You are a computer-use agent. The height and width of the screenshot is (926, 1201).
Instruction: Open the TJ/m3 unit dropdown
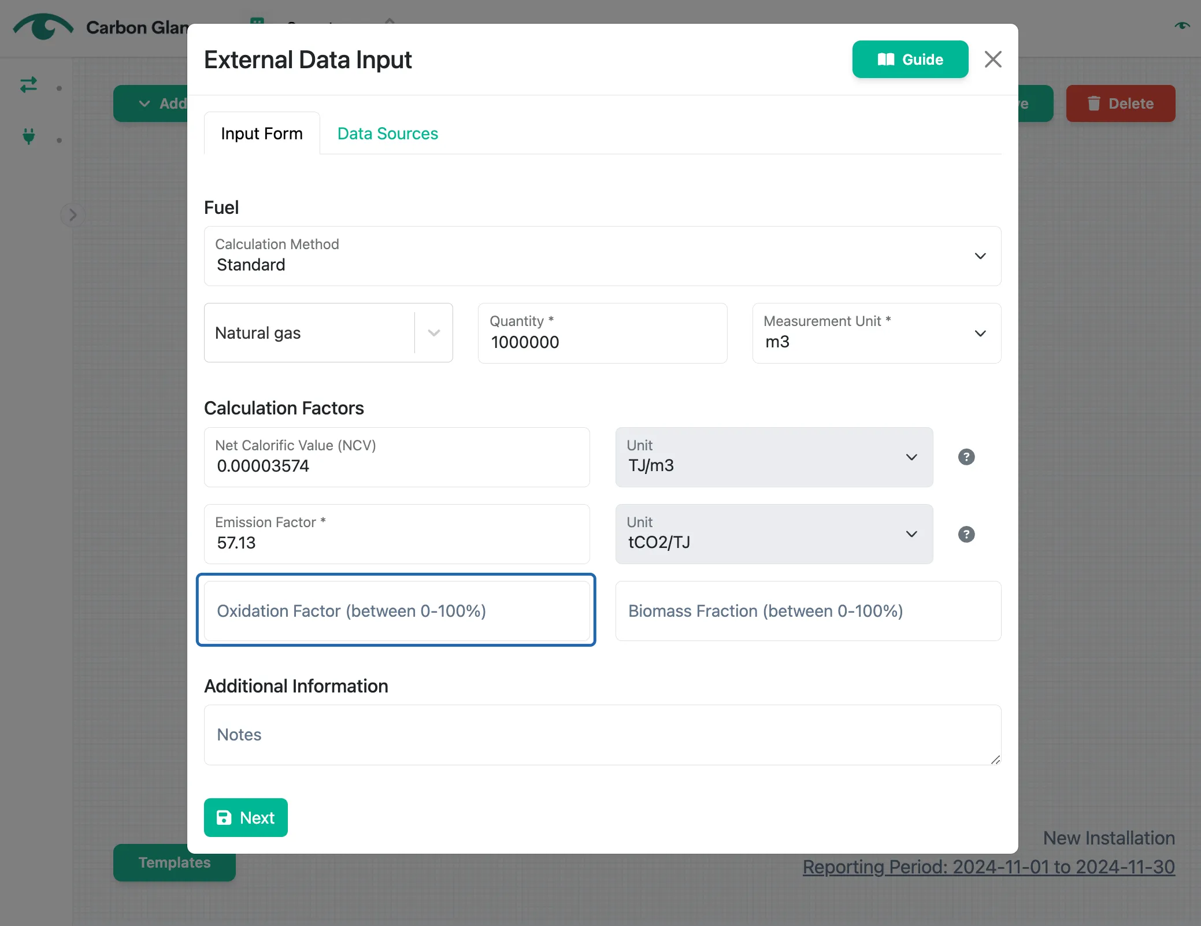pyautogui.click(x=774, y=457)
